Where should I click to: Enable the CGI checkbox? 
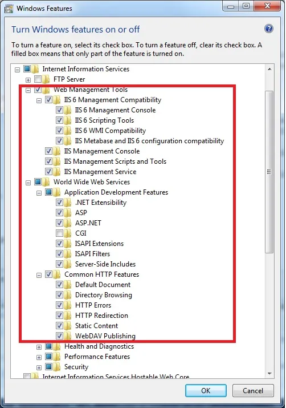pyautogui.click(x=59, y=233)
